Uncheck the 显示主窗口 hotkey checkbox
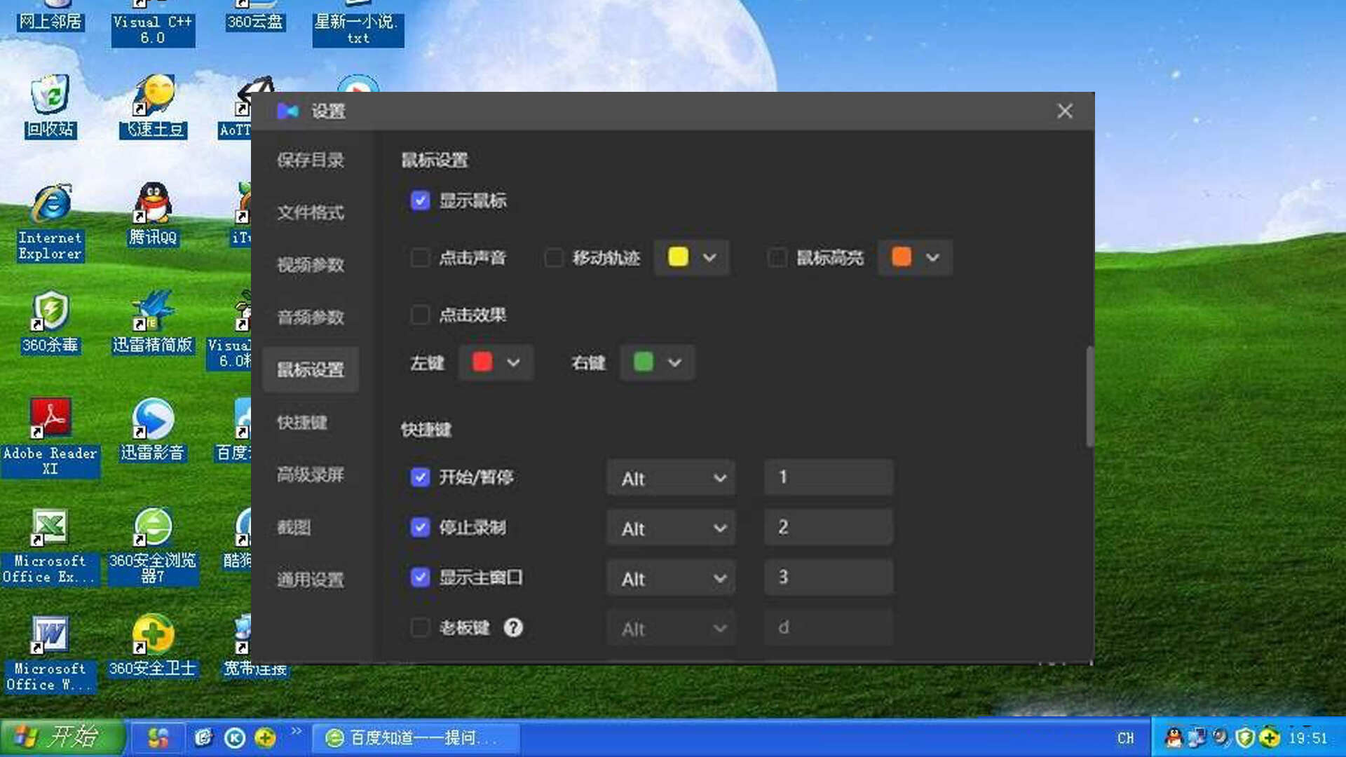This screenshot has width=1346, height=757. point(420,578)
